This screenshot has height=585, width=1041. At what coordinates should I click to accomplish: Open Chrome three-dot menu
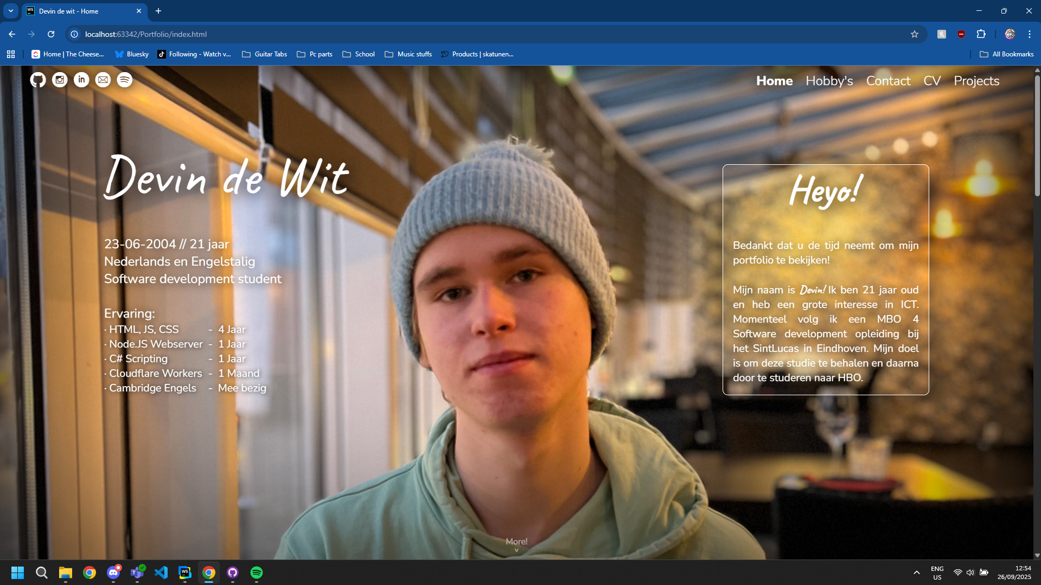(x=1029, y=34)
